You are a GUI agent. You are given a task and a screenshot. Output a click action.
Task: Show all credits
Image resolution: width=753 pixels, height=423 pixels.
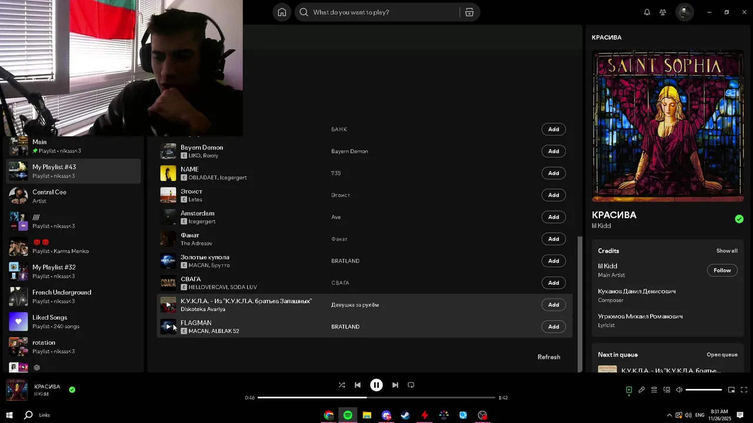pyautogui.click(x=727, y=251)
